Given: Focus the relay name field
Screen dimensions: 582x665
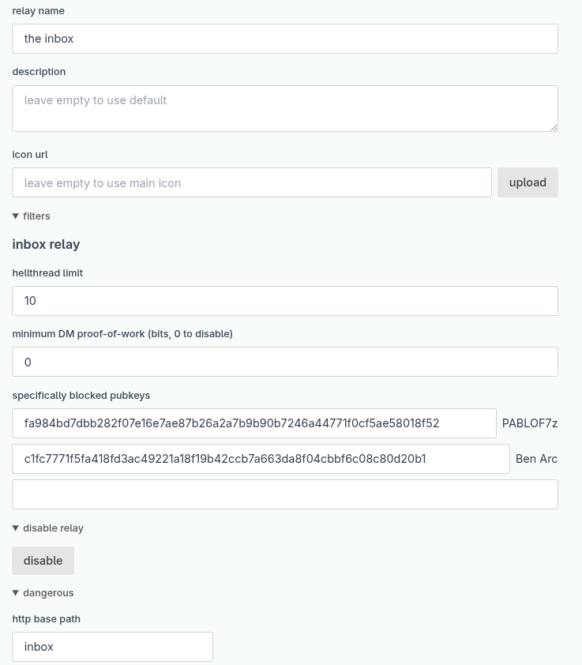Looking at the screenshot, I should pyautogui.click(x=284, y=39).
